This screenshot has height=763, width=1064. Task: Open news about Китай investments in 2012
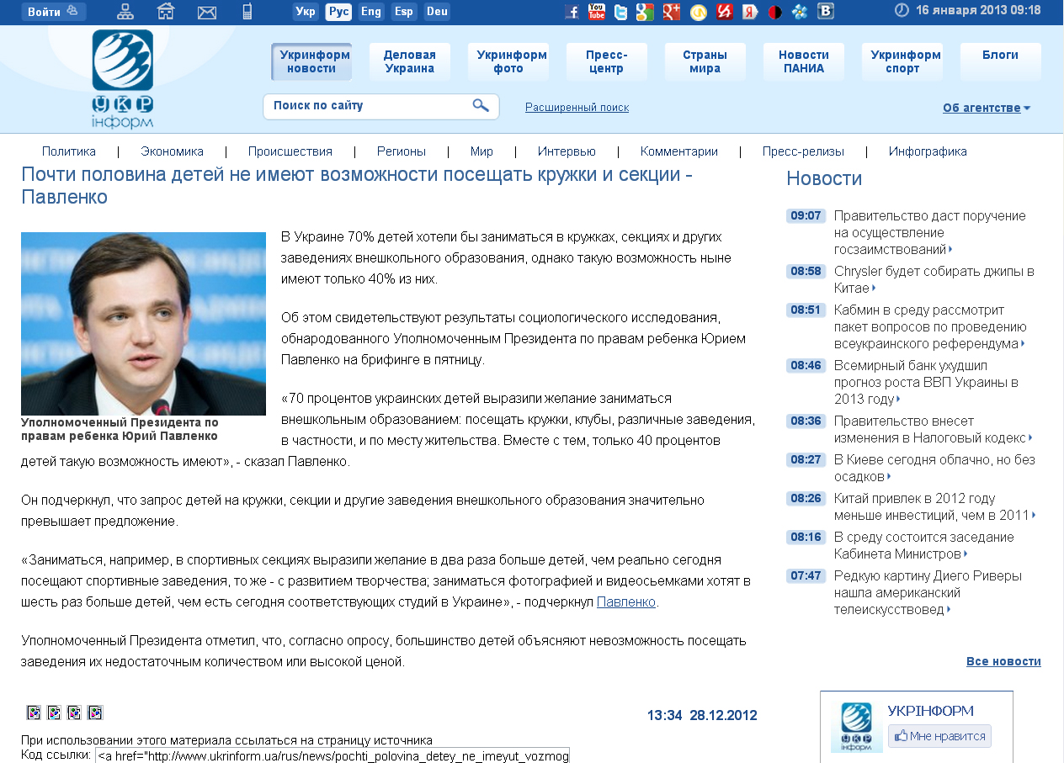934,506
